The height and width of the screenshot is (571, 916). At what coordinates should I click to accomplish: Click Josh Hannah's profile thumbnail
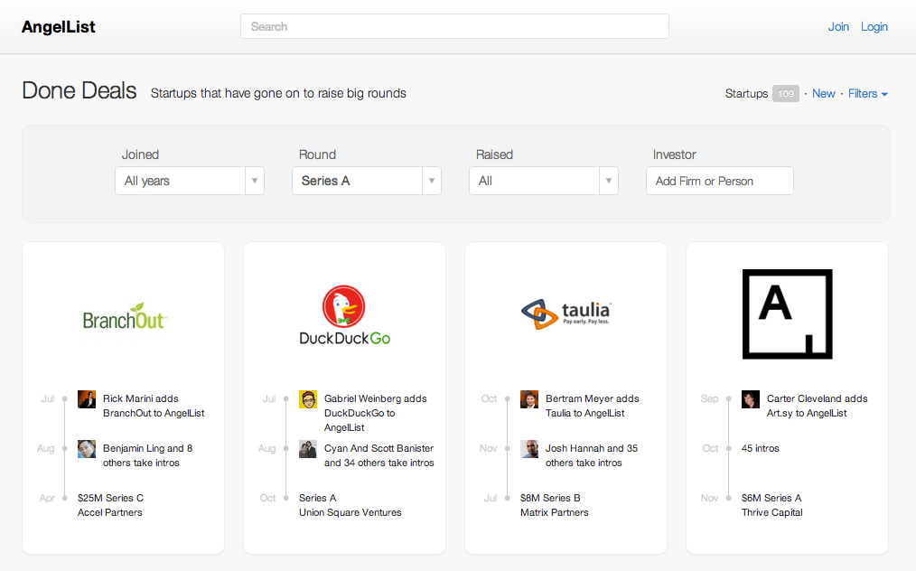click(529, 449)
